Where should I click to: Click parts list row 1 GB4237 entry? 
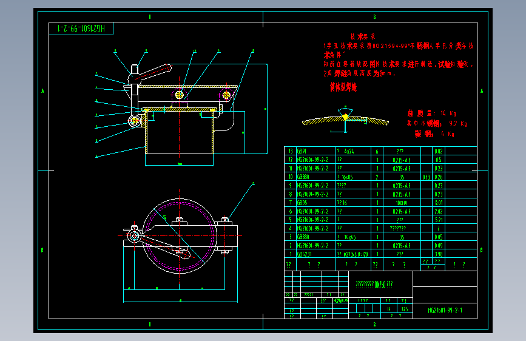pos(380,254)
